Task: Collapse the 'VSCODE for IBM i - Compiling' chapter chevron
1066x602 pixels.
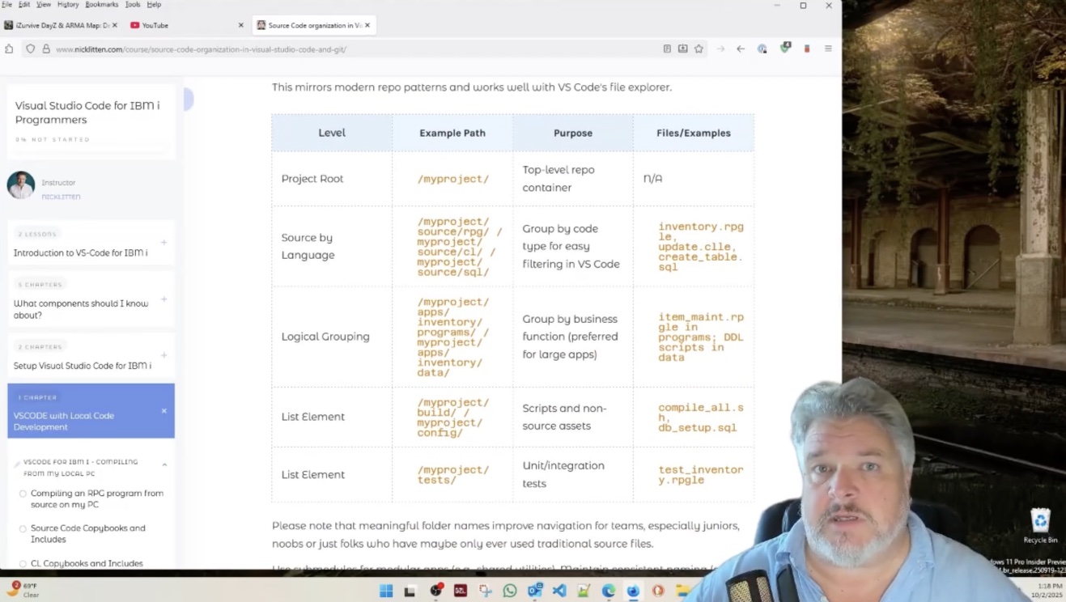Action: tap(164, 464)
